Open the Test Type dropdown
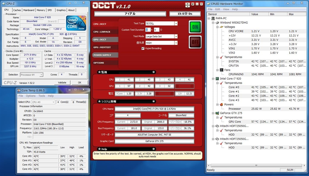 [x=176, y=23]
